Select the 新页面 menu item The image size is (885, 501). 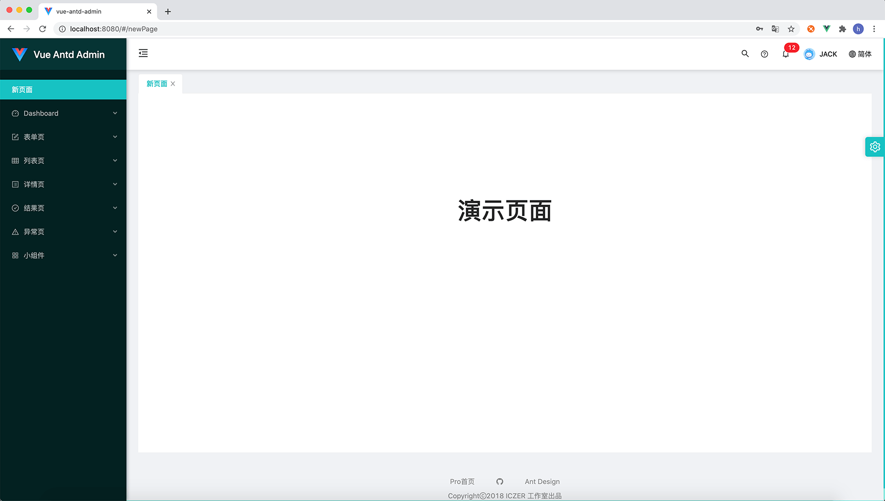click(x=22, y=89)
